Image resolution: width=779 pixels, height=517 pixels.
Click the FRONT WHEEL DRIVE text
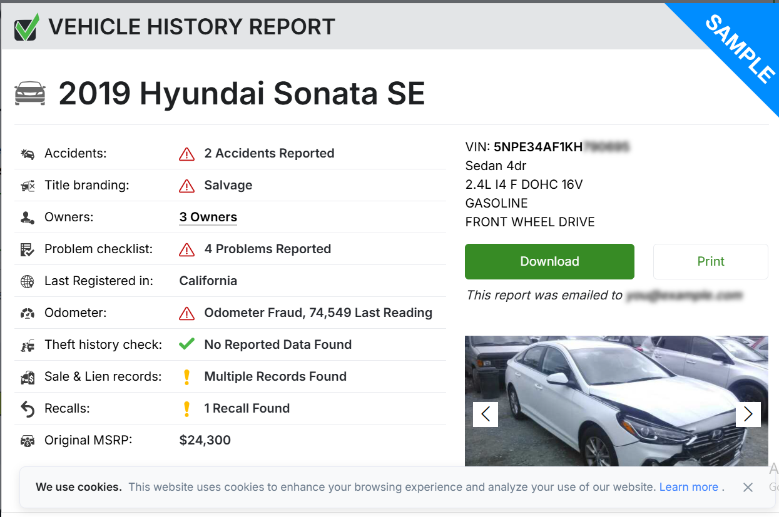click(530, 223)
